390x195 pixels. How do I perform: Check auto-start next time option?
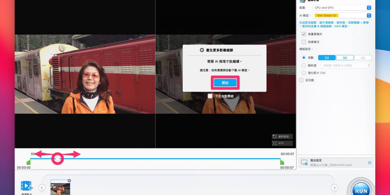pos(210,96)
